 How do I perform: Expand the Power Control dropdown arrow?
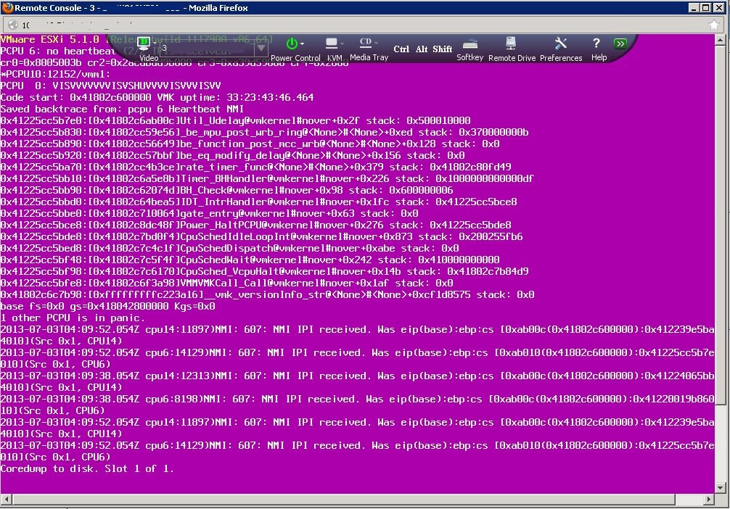click(302, 44)
